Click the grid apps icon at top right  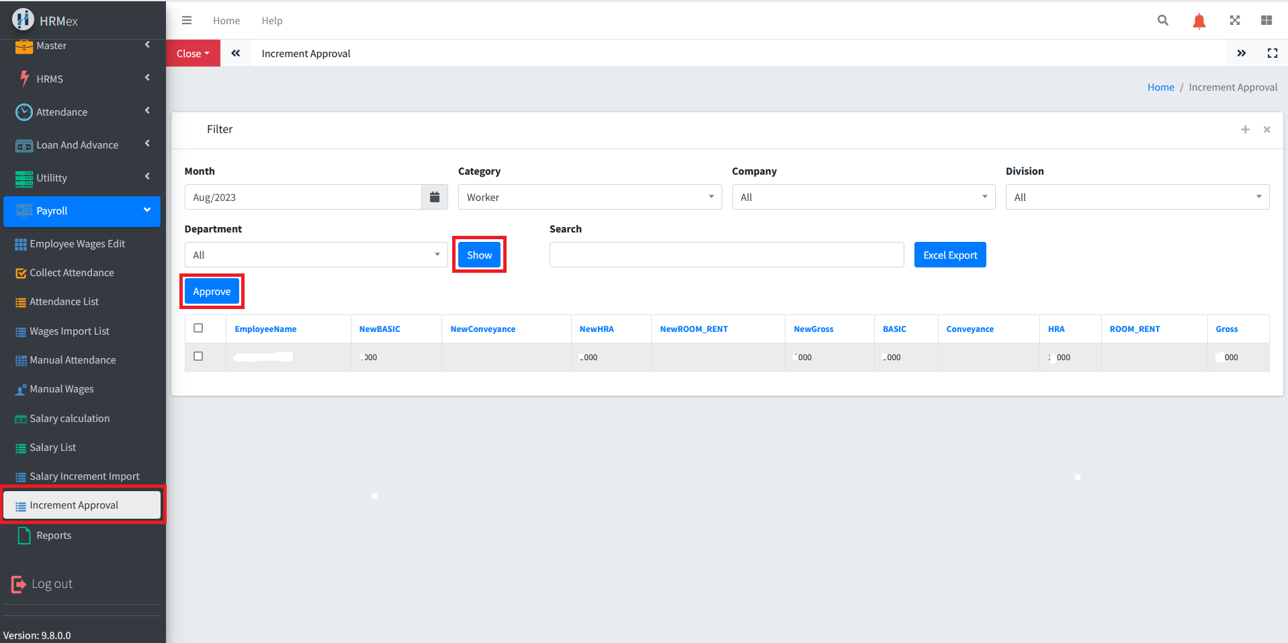pos(1266,20)
